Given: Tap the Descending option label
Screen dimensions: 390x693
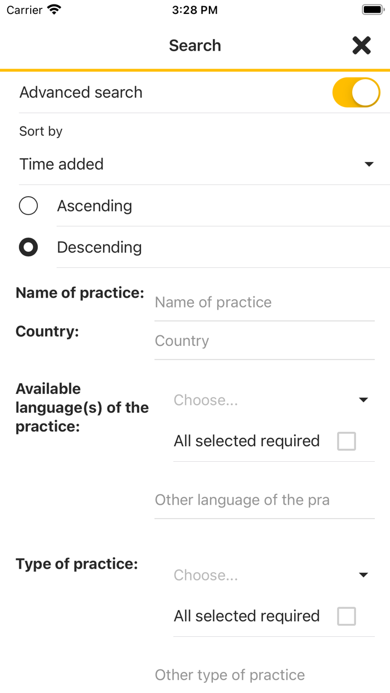Looking at the screenshot, I should pos(99,247).
